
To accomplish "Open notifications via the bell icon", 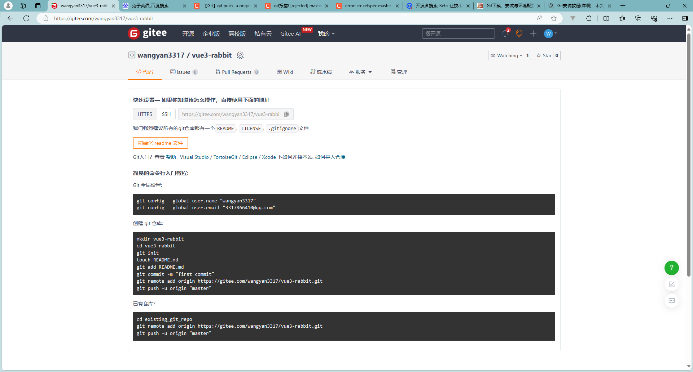I will coord(505,33).
